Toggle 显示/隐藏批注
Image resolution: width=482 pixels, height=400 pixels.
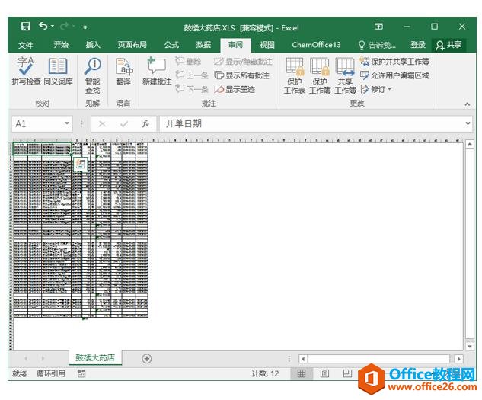pos(243,62)
